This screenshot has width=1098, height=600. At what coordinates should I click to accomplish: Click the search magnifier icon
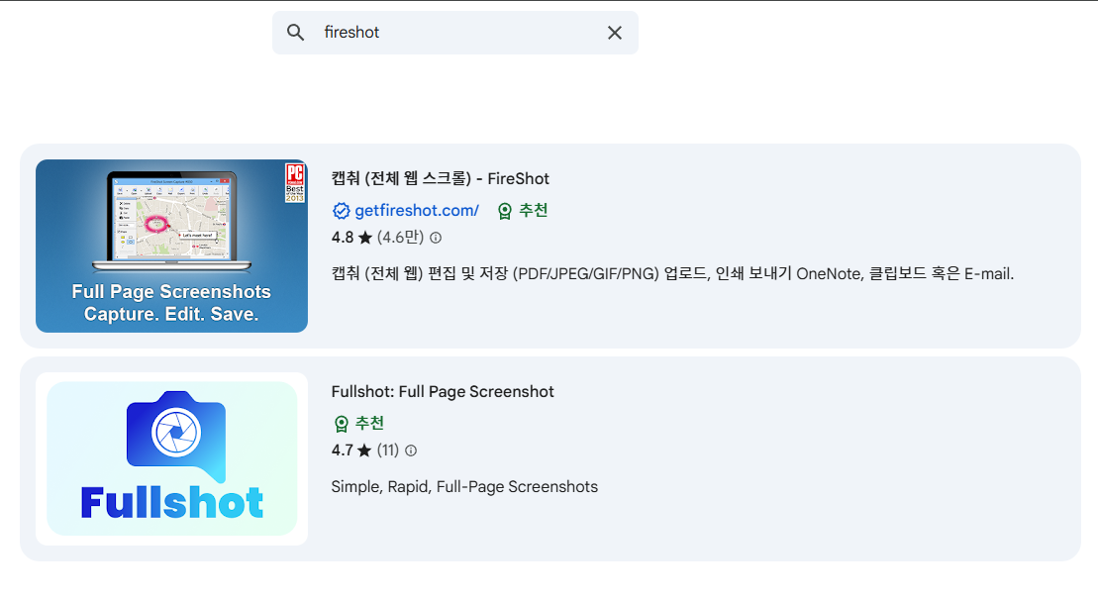coord(295,33)
